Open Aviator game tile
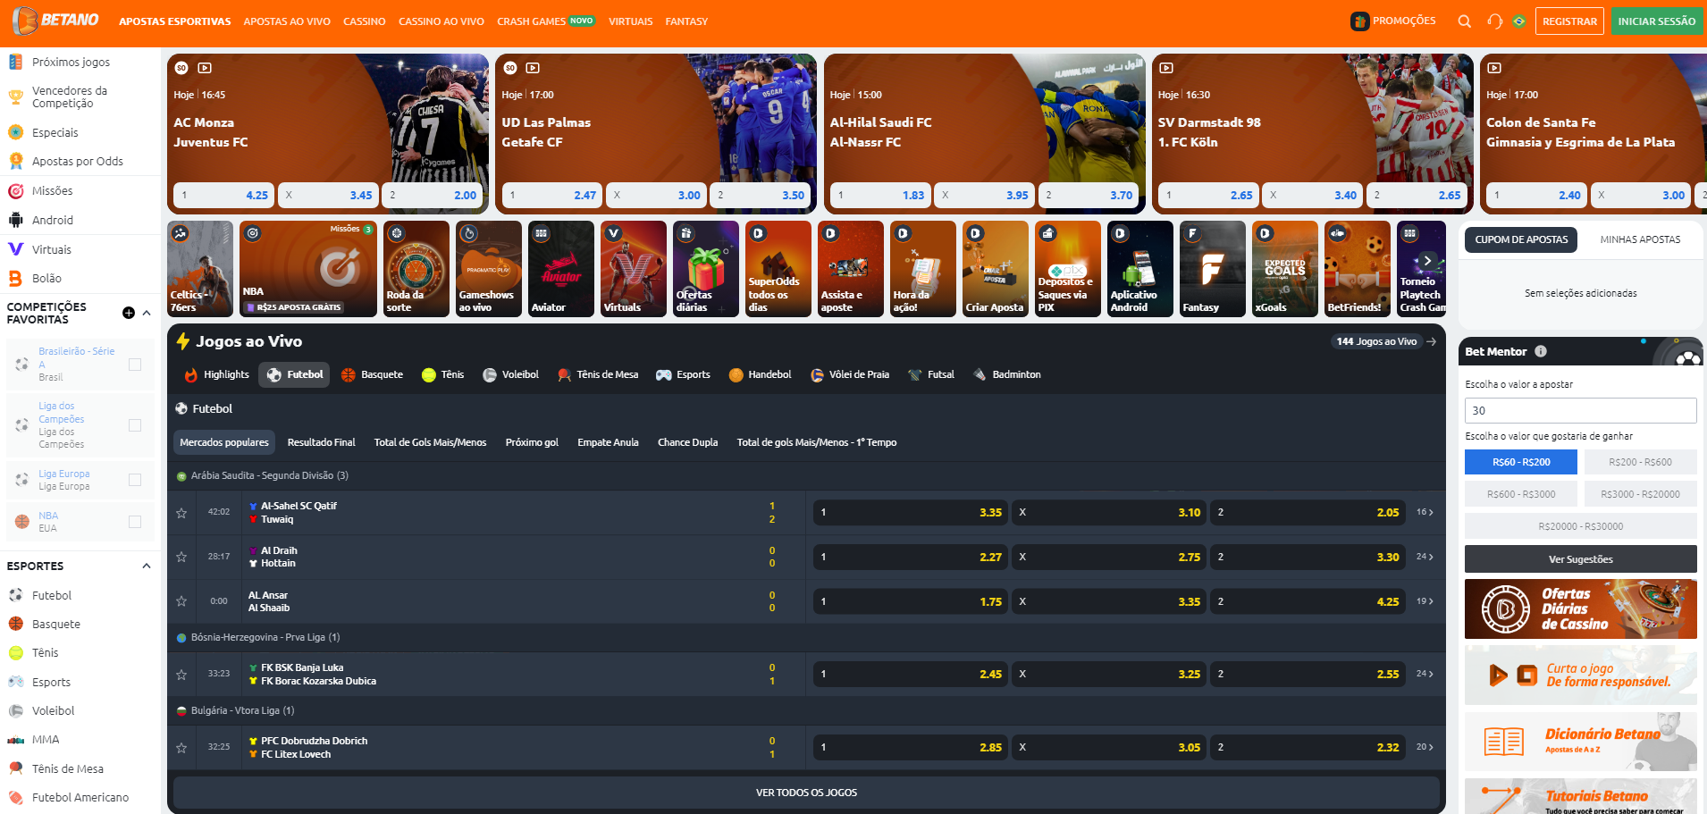The width and height of the screenshot is (1707, 814). coord(560,269)
